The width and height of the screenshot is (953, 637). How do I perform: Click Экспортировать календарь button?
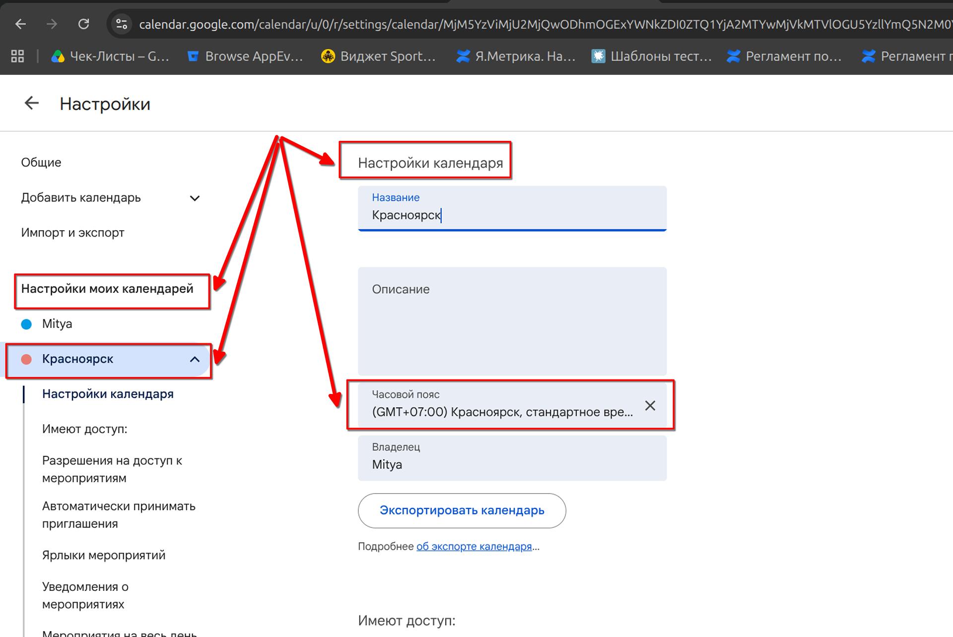(462, 510)
